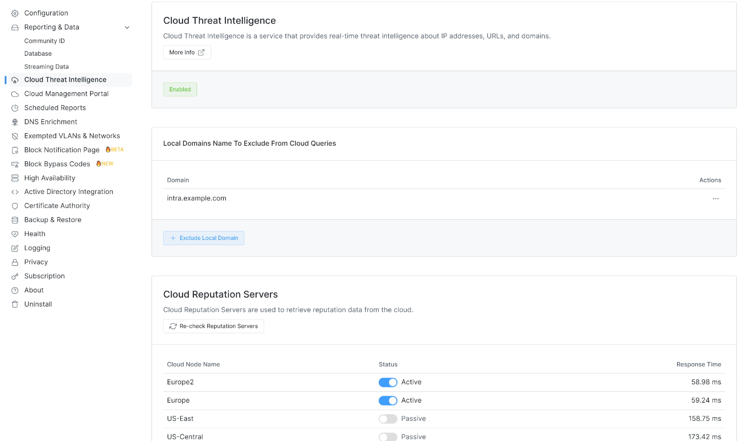Open Block Bypass Codes settings
This screenshot has width=738, height=441.
57,164
